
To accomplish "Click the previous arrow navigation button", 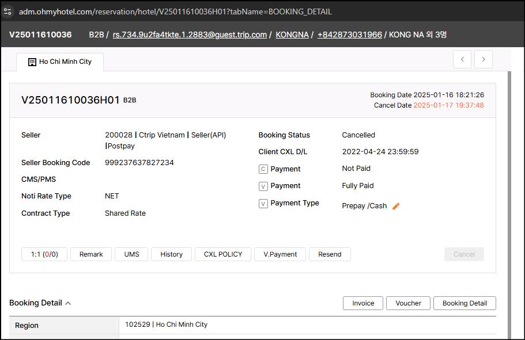I will 462,59.
